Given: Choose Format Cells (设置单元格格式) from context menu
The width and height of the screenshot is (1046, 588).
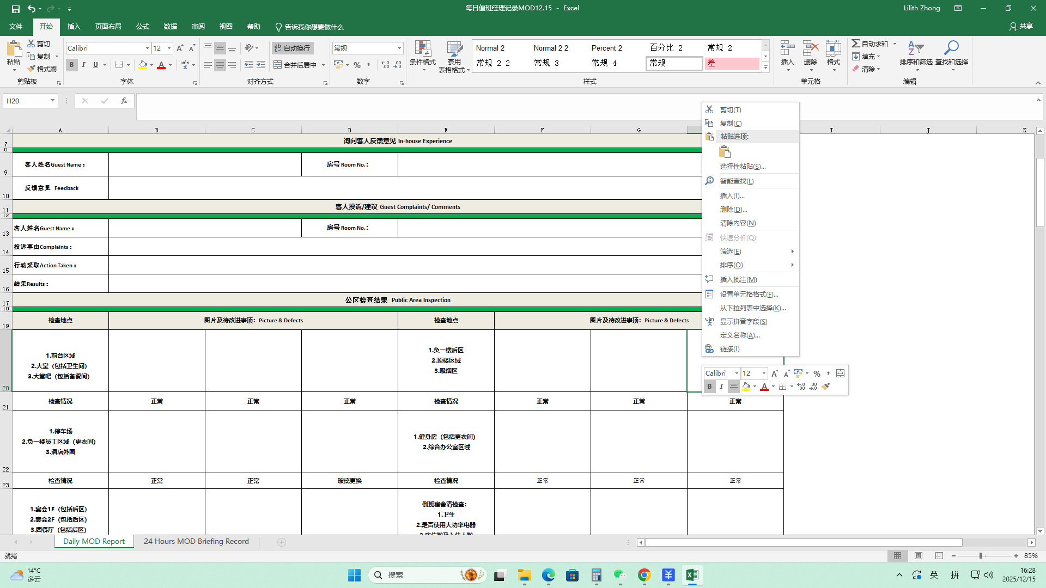Looking at the screenshot, I should (749, 295).
